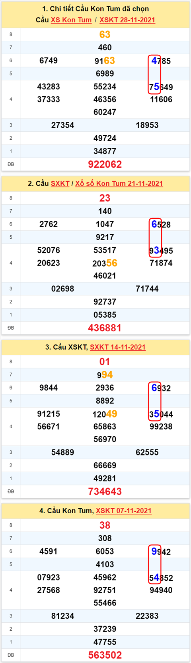Select the number 2762
The width and height of the screenshot is (191, 663).
click(49, 224)
